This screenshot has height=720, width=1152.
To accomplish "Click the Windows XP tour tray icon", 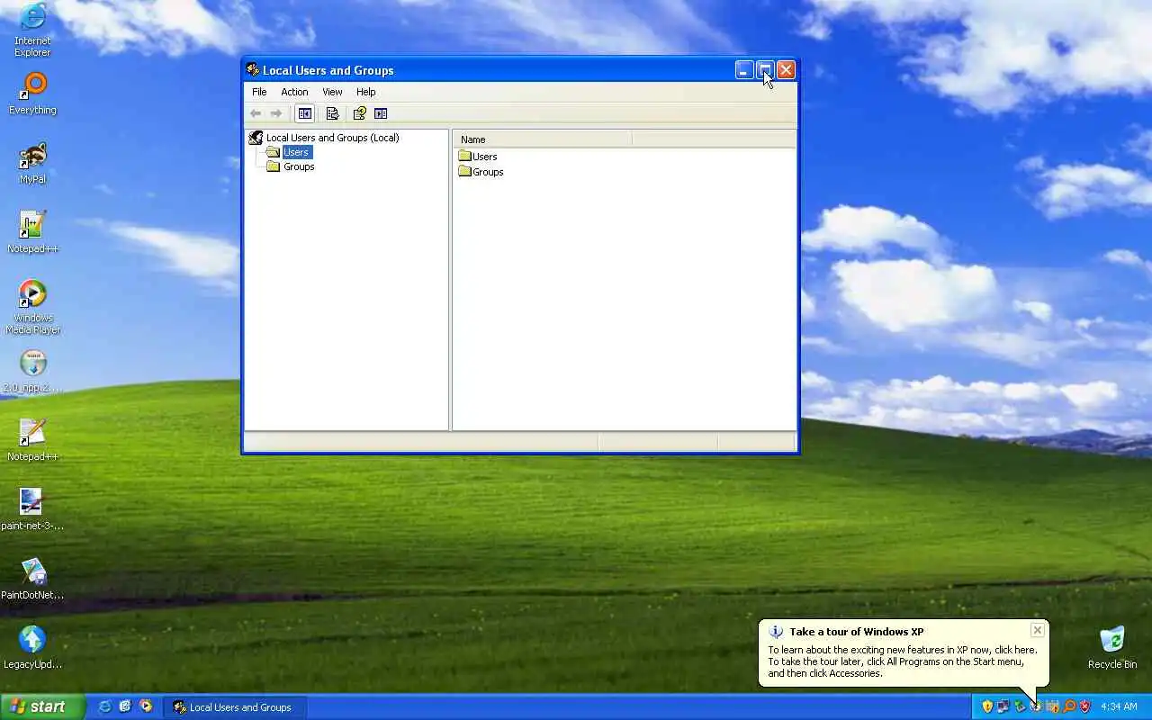I will [1036, 707].
